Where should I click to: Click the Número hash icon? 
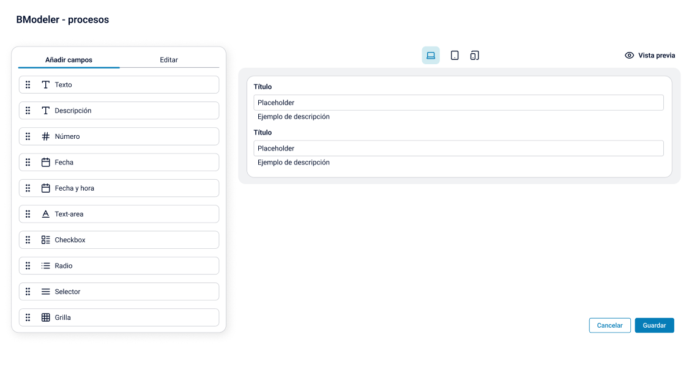pyautogui.click(x=45, y=136)
